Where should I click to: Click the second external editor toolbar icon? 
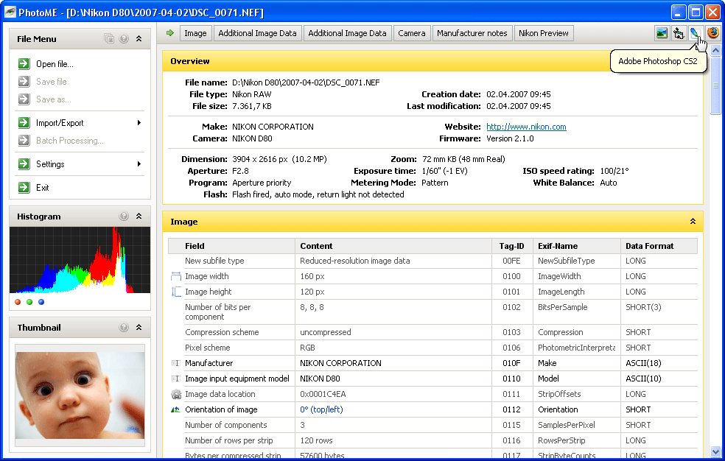[x=679, y=33]
